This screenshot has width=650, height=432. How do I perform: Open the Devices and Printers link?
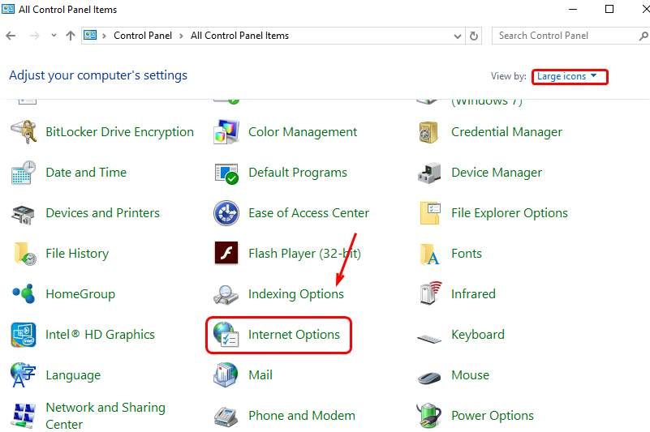click(x=102, y=213)
